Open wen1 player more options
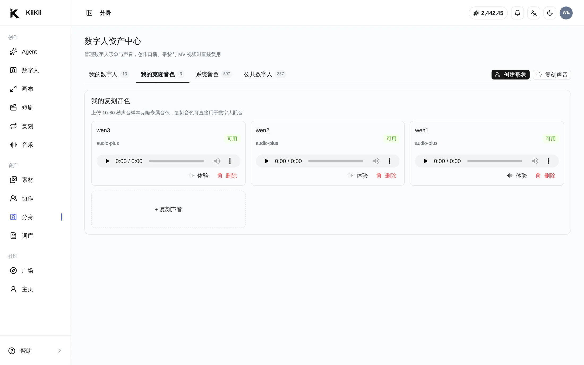The image size is (584, 365). pos(548,161)
